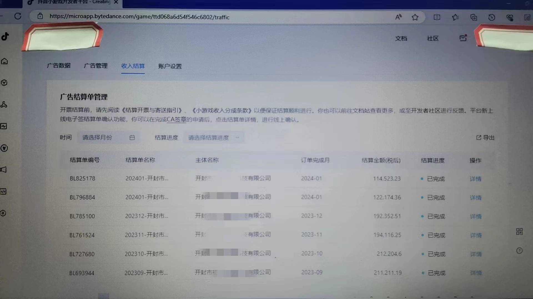This screenshot has height=299, width=533.
Task: Open the QR code icon at right edge
Action: point(519,231)
